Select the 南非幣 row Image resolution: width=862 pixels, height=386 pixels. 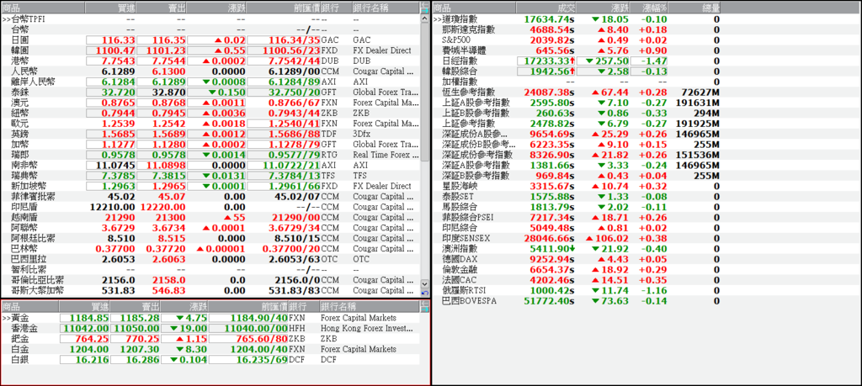click(210, 165)
